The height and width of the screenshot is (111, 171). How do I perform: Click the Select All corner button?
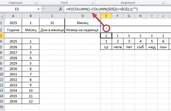pos(2,16)
